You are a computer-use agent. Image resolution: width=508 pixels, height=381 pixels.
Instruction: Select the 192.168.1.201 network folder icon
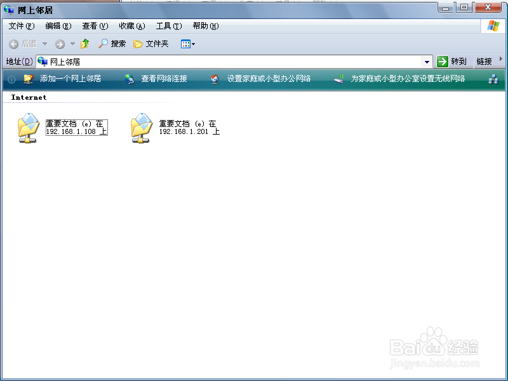point(142,128)
